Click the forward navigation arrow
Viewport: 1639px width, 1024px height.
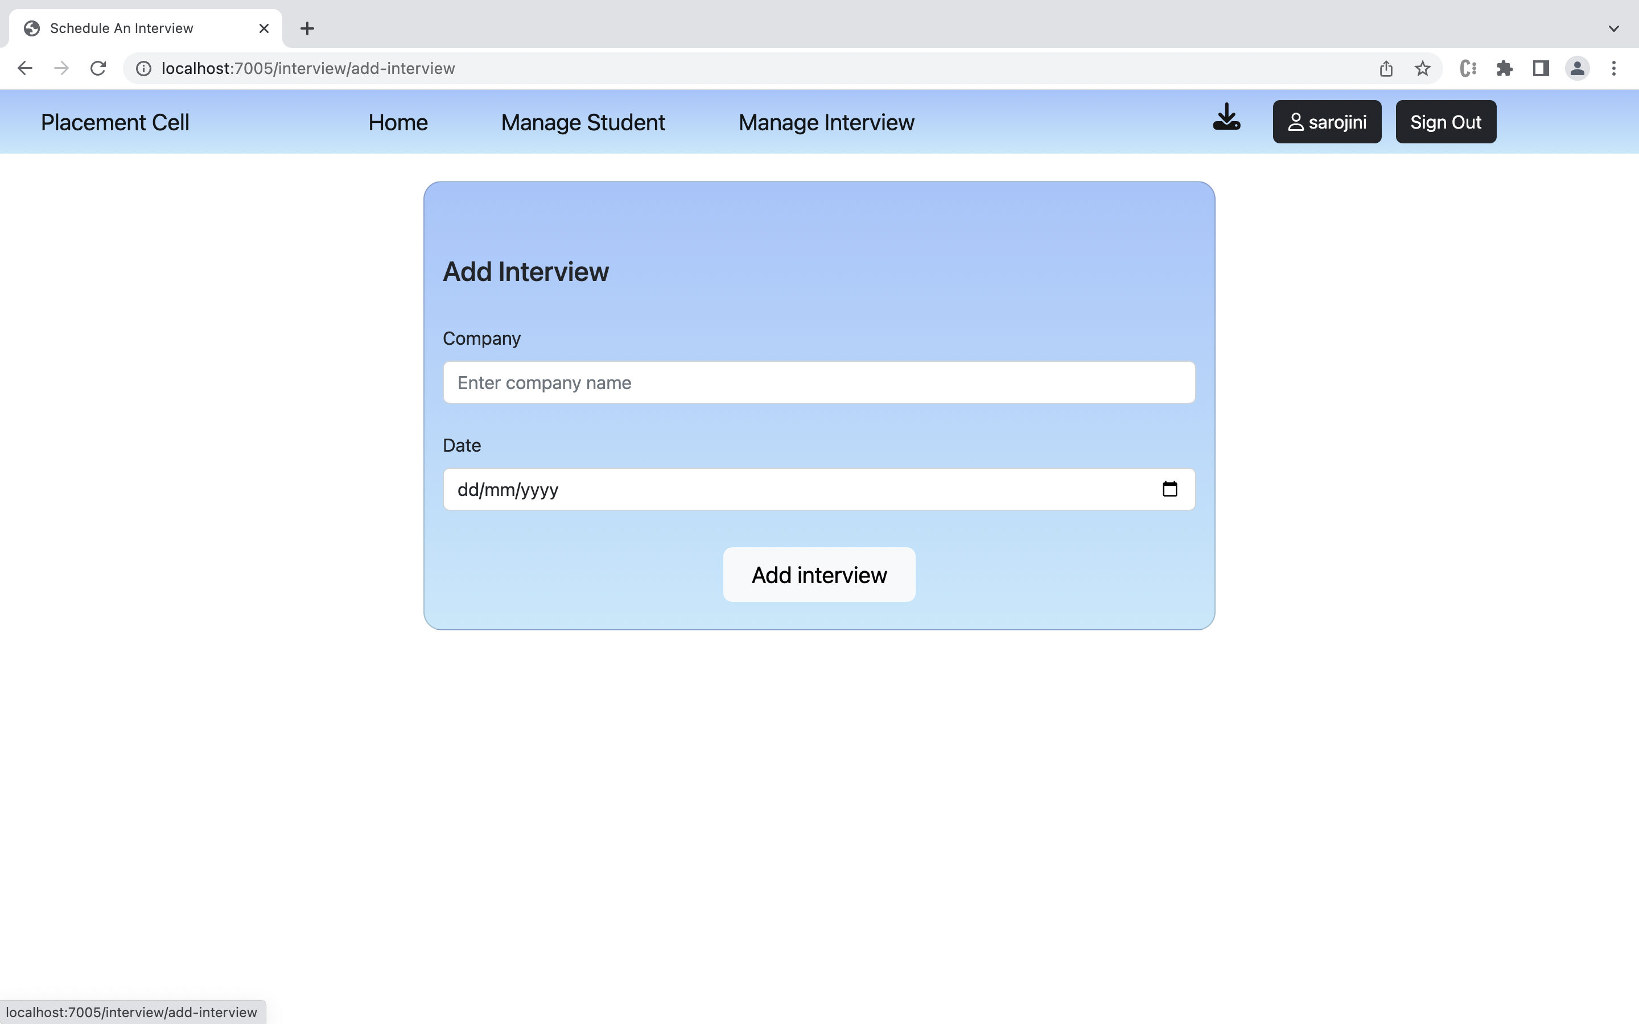click(x=61, y=68)
